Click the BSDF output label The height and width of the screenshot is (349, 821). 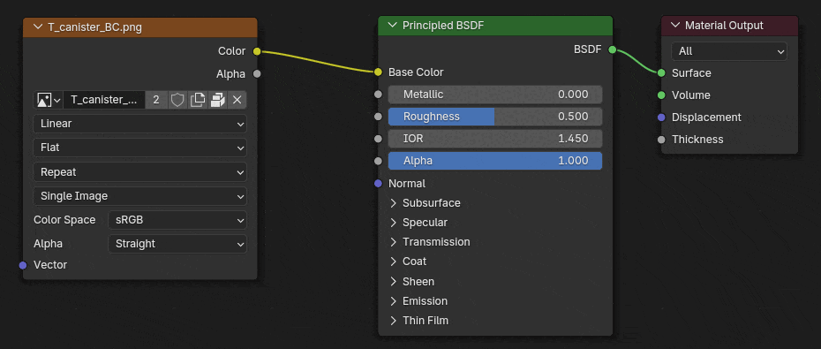click(587, 49)
